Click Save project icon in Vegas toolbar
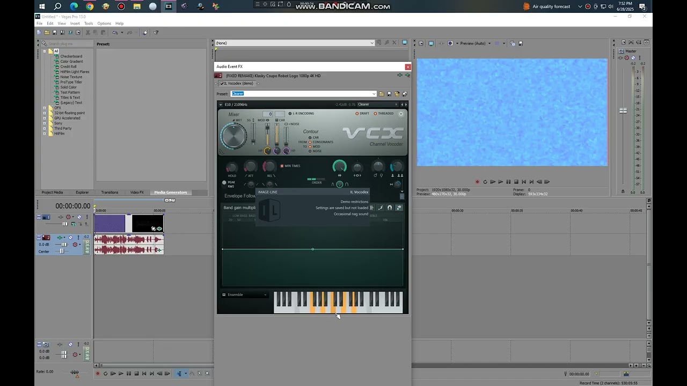The height and width of the screenshot is (386, 687). tap(55, 33)
